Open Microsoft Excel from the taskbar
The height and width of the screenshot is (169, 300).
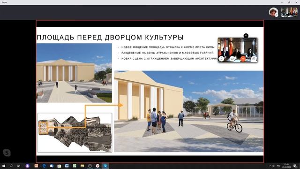point(75,166)
